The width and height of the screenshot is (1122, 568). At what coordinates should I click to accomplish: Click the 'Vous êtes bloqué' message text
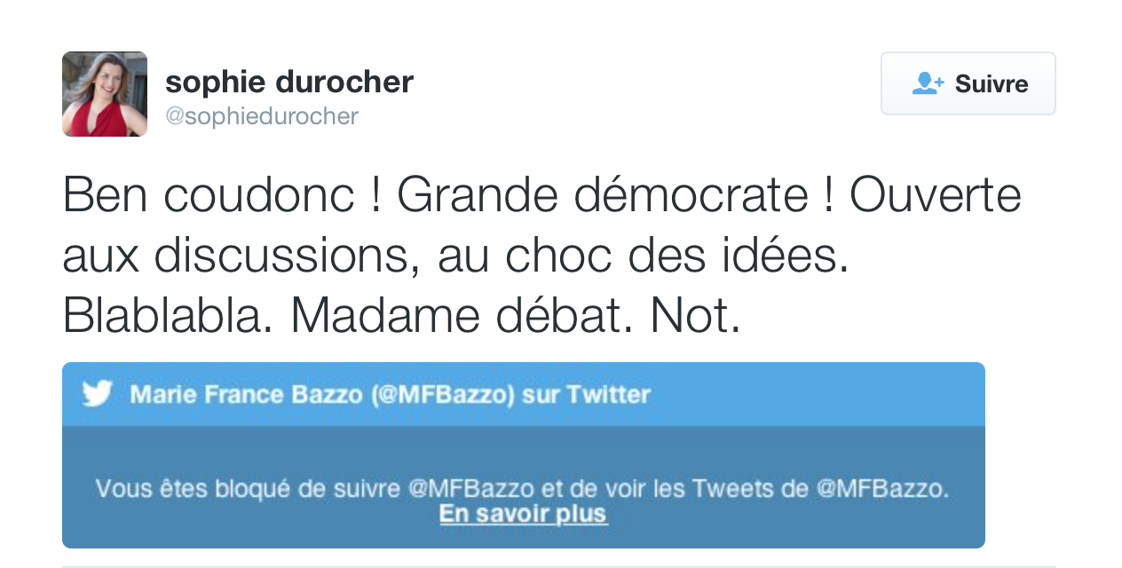click(523, 488)
